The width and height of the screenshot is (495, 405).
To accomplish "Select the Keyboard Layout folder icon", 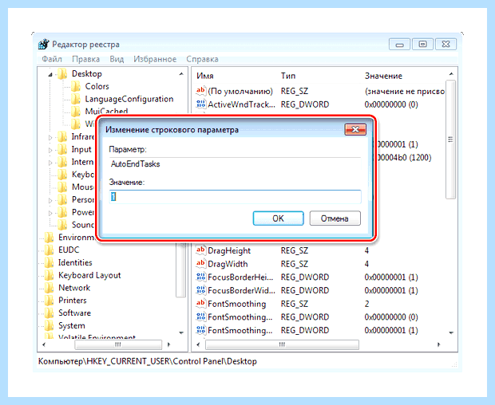I will click(49, 275).
